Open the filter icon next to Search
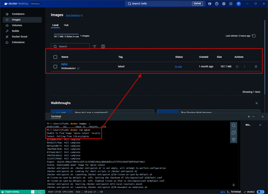This screenshot has width=268, height=194. [94, 47]
